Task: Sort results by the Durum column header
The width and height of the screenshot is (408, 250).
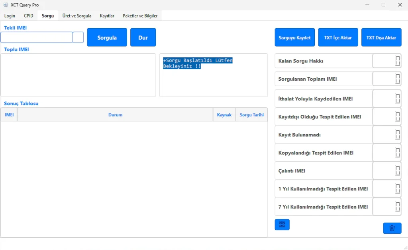Action: click(115, 115)
